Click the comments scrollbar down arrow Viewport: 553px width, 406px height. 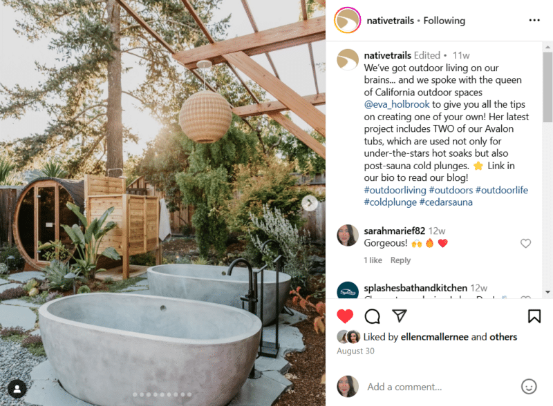[547, 292]
